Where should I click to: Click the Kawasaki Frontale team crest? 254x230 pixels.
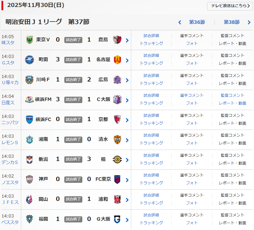coord(29,79)
